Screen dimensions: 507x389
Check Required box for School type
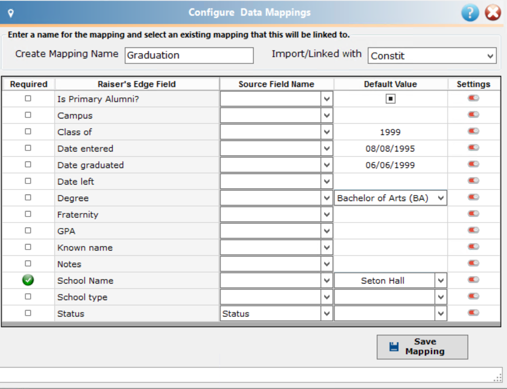point(28,296)
